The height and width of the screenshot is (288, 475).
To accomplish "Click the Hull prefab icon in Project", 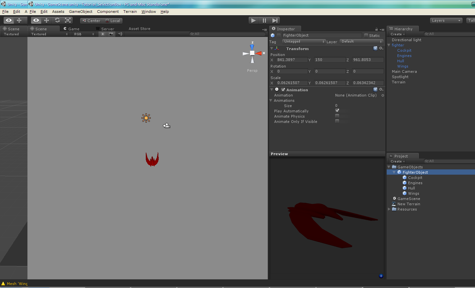I will [404, 188].
